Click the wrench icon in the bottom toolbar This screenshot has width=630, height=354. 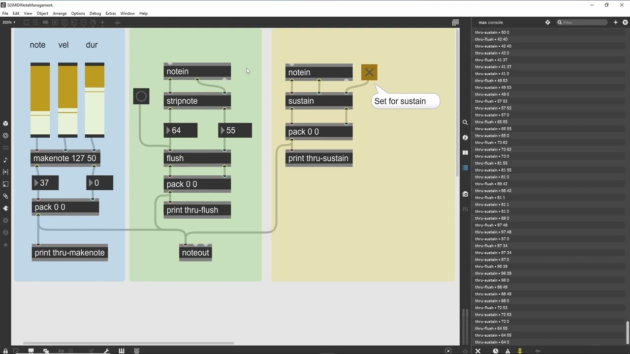coord(106,351)
